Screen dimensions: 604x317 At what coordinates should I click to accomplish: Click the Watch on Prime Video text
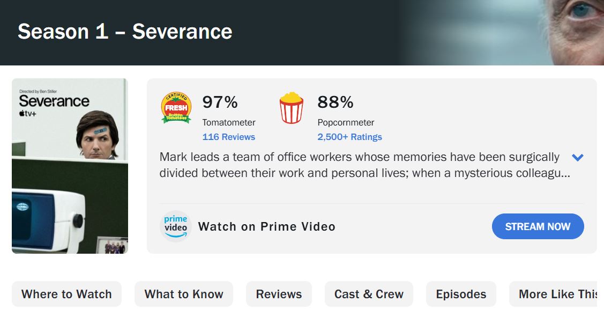(266, 226)
